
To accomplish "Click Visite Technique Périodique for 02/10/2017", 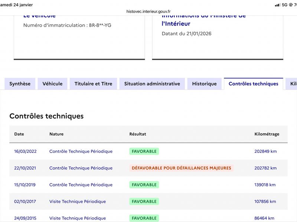I will [x=77, y=202].
